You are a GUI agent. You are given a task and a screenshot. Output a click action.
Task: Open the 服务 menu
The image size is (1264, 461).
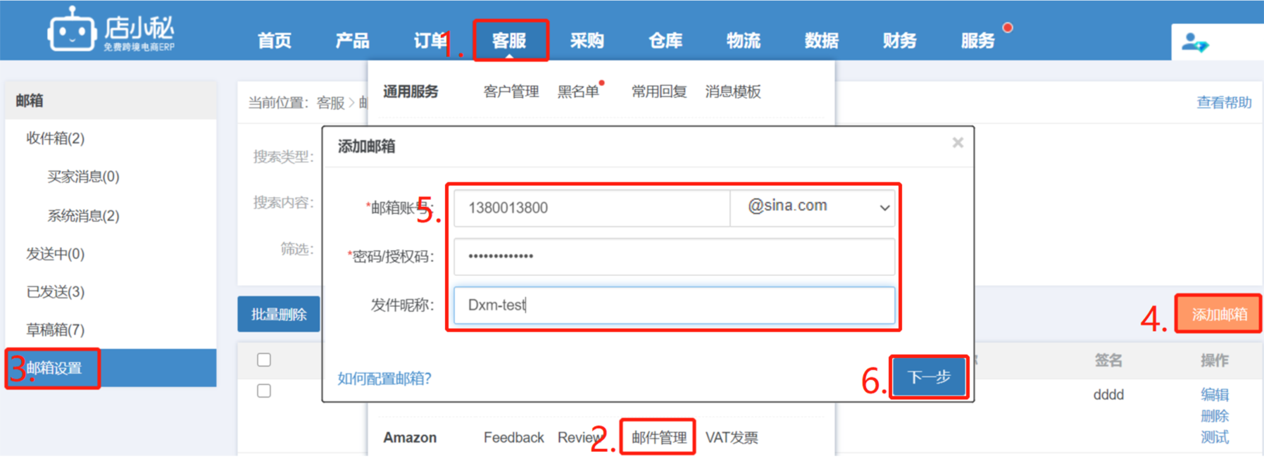coord(977,41)
